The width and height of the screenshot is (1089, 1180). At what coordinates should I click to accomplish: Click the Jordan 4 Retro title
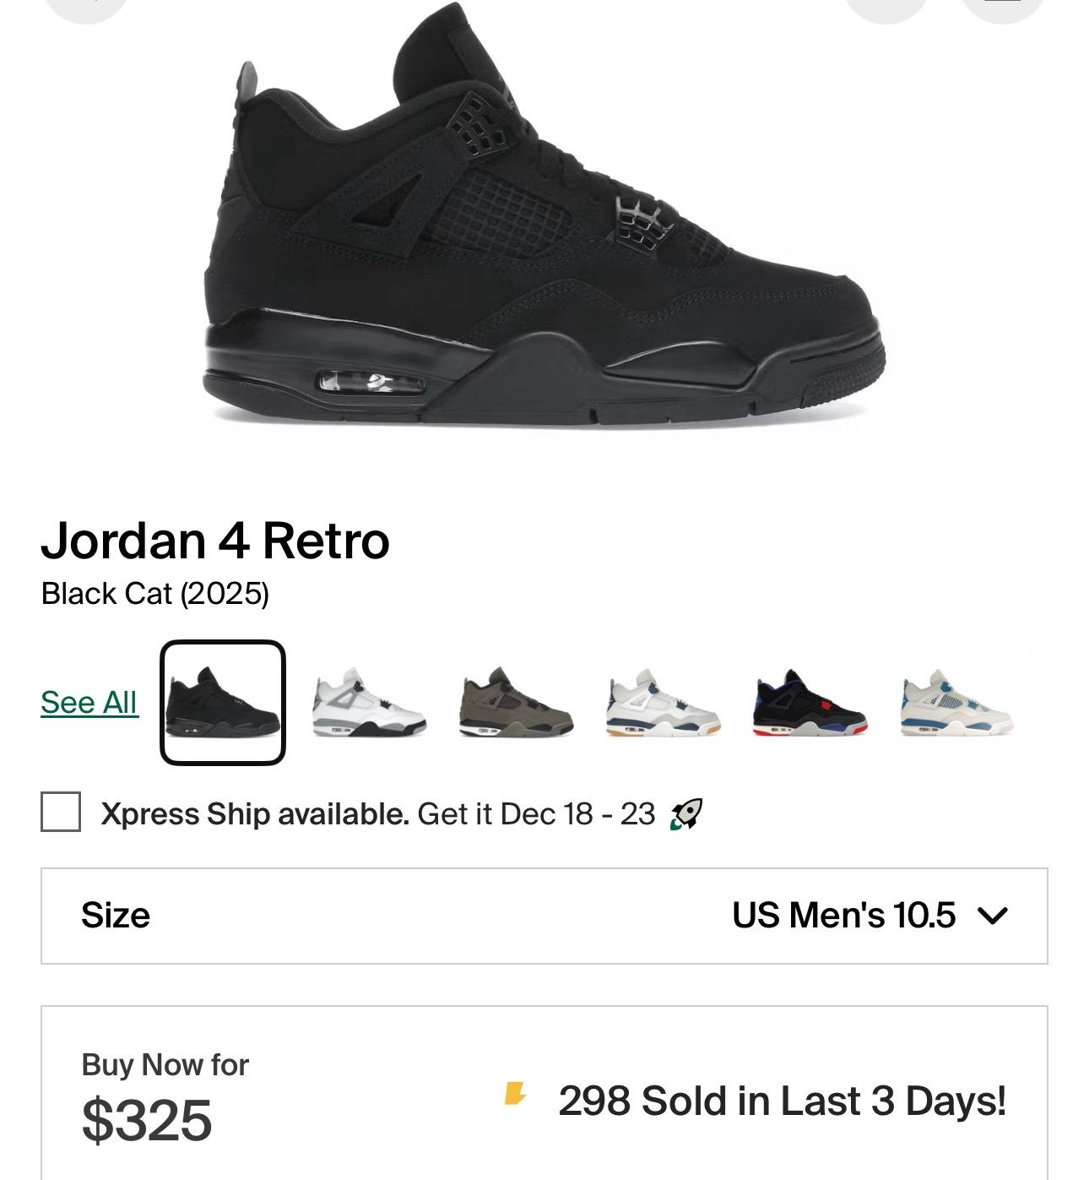[215, 541]
